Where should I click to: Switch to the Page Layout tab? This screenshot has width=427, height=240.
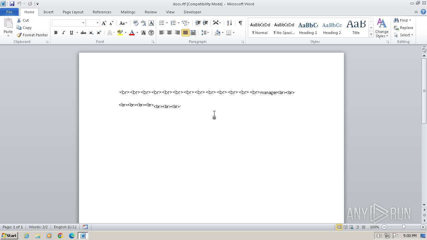coord(73,12)
